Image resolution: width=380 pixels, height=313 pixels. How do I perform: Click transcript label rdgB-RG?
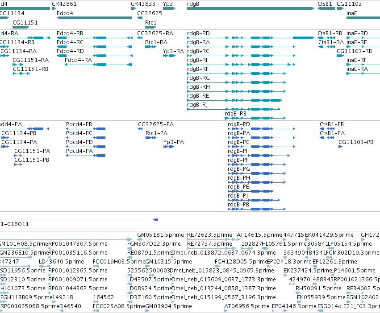[198, 78]
